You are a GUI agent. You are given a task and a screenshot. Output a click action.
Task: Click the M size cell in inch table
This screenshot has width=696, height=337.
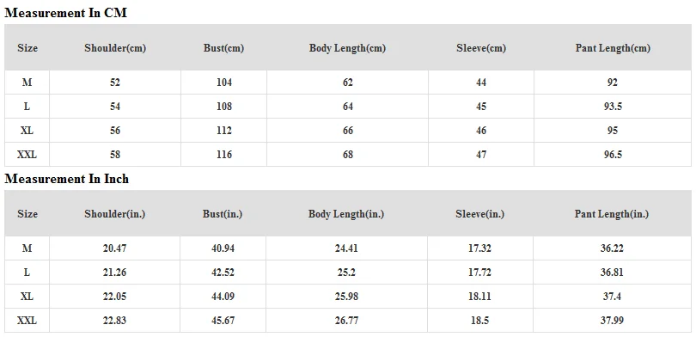(x=27, y=248)
